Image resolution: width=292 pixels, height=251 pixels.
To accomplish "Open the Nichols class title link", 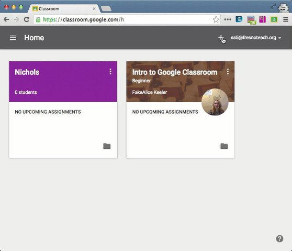I will pyautogui.click(x=27, y=72).
